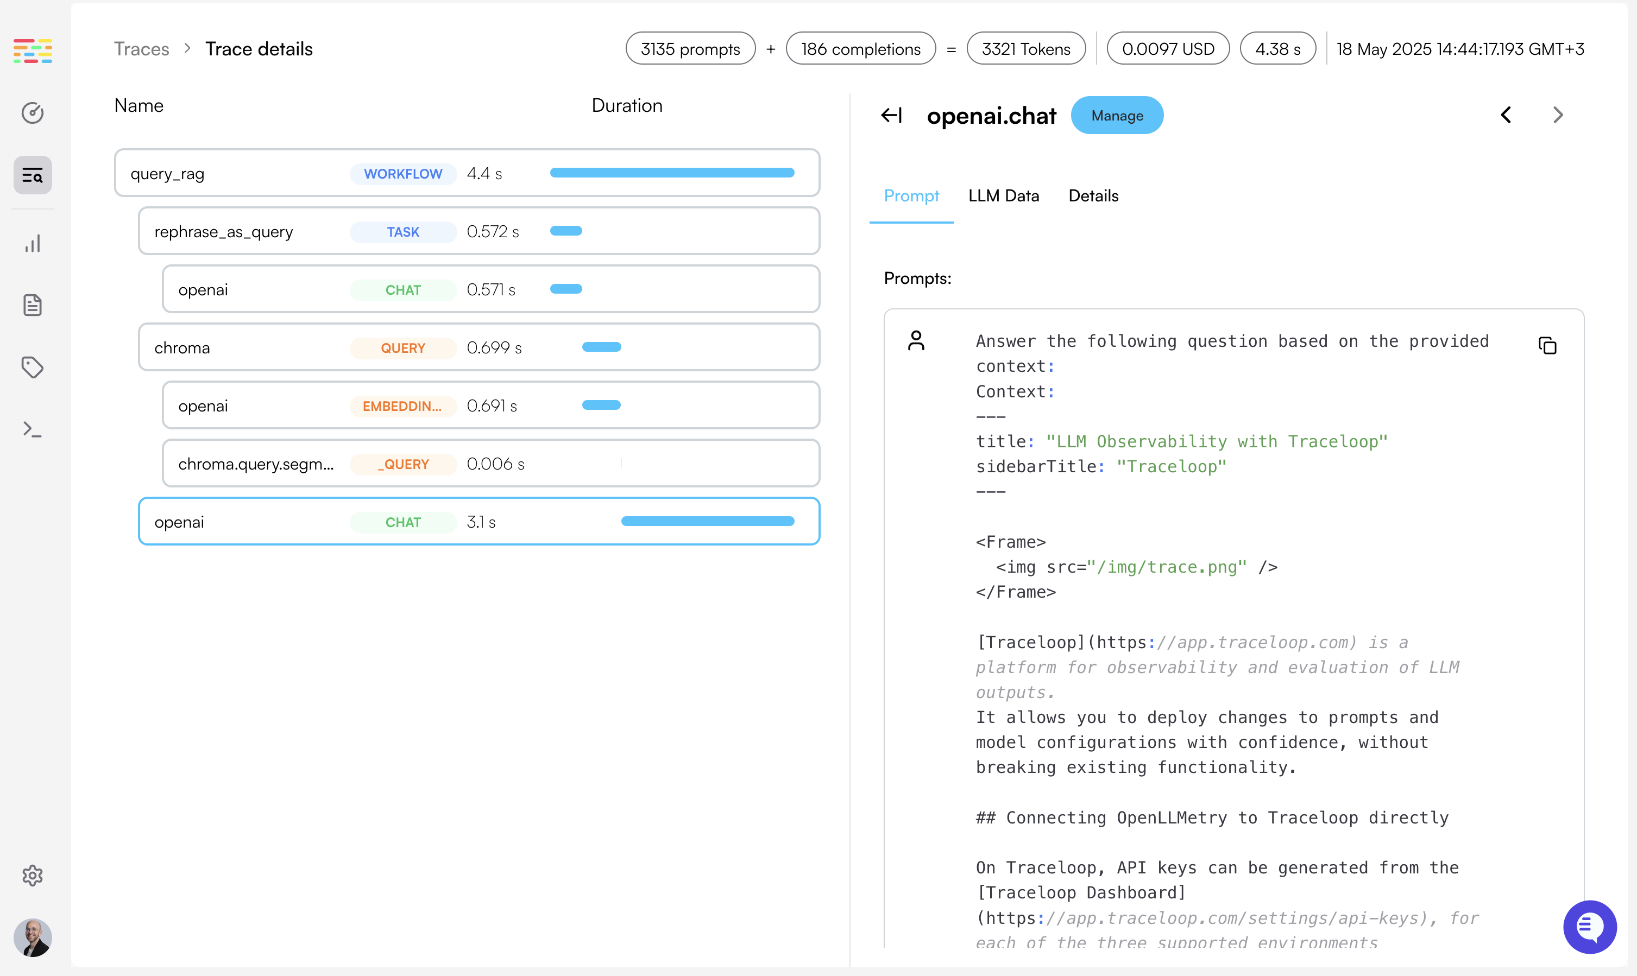
Task: Switch to the Details tab
Action: point(1093,196)
